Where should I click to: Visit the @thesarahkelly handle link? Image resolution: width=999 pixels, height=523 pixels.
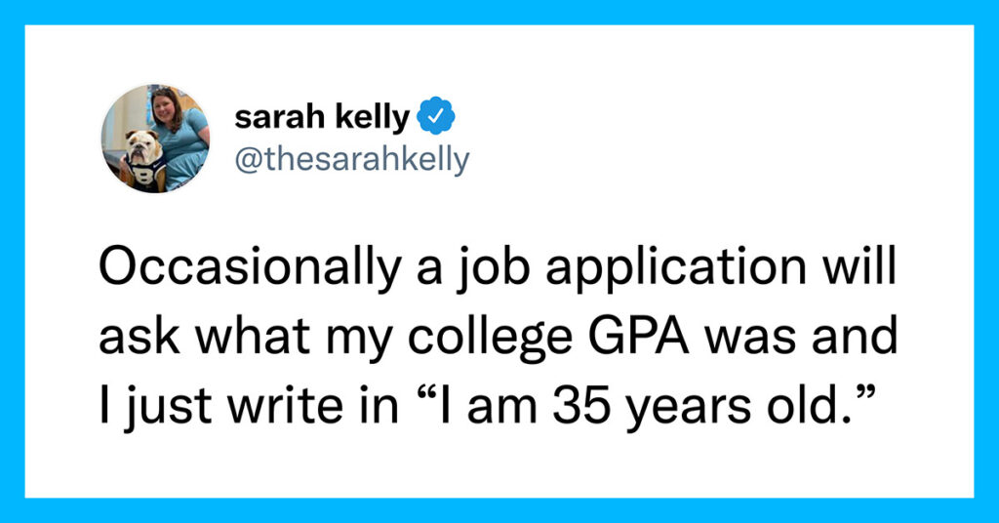coord(352,159)
